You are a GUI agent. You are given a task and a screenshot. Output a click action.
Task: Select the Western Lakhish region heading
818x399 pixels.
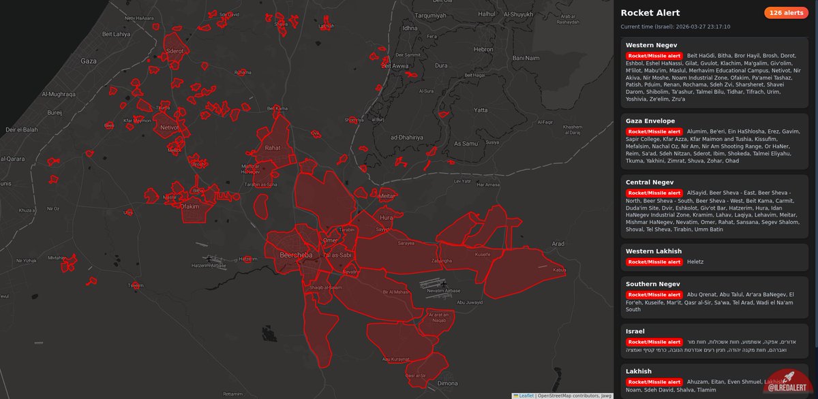654,251
